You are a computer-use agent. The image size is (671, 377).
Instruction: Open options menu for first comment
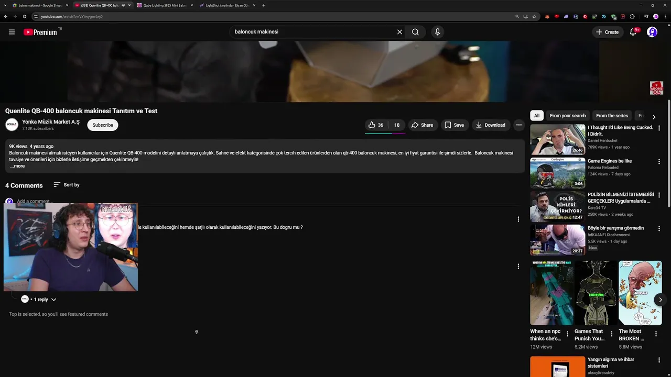(x=518, y=219)
